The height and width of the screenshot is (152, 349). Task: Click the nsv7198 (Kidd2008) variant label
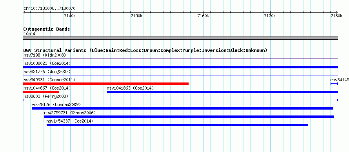point(45,55)
